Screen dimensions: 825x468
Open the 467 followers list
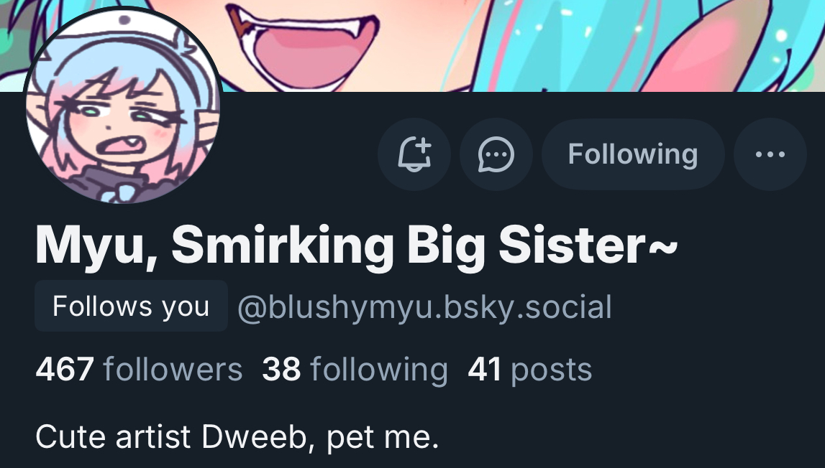139,369
